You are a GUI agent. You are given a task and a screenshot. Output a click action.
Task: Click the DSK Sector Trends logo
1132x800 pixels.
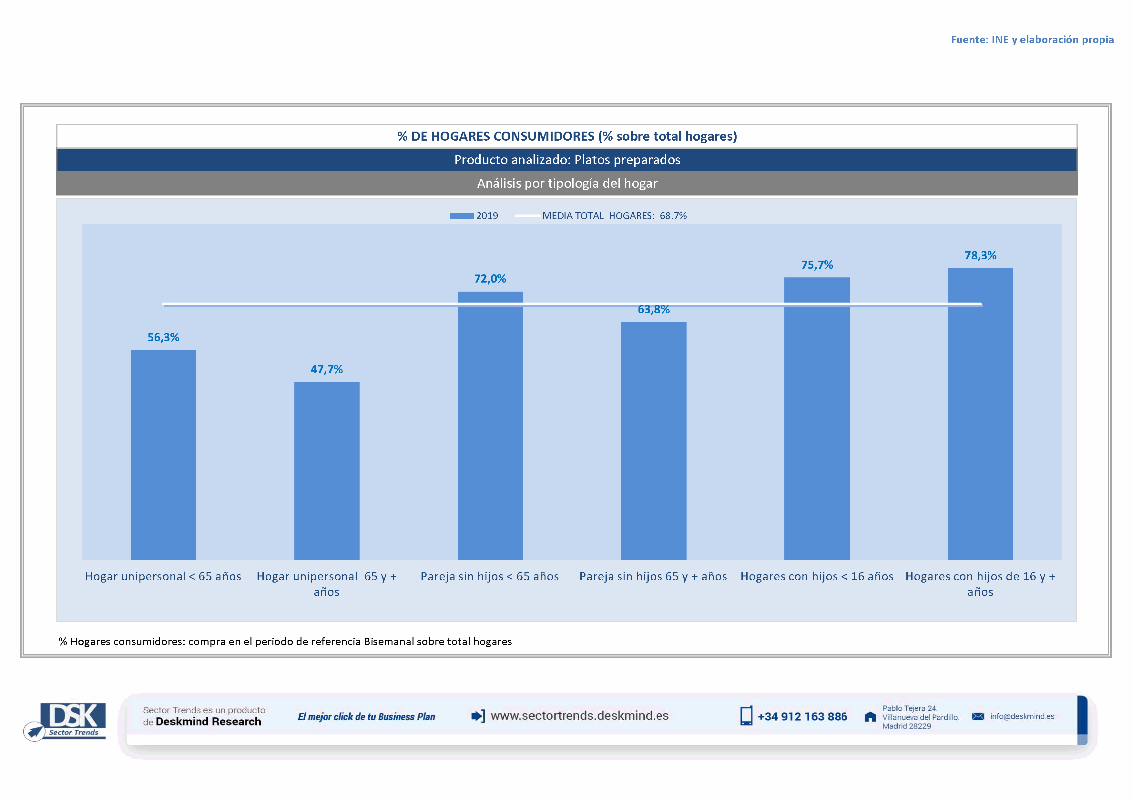click(65, 721)
